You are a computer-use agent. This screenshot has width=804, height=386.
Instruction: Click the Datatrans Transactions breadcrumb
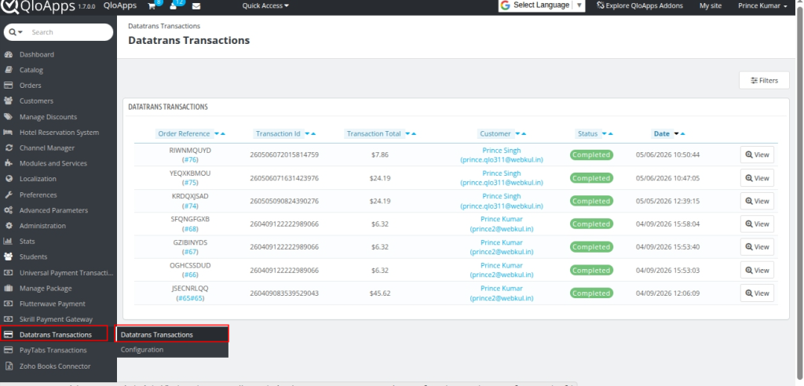click(164, 26)
